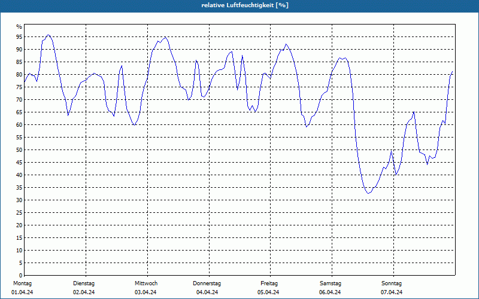Screen dimensions: 479x299
Task: Click the 'Montag' day label
Action: coord(22,283)
